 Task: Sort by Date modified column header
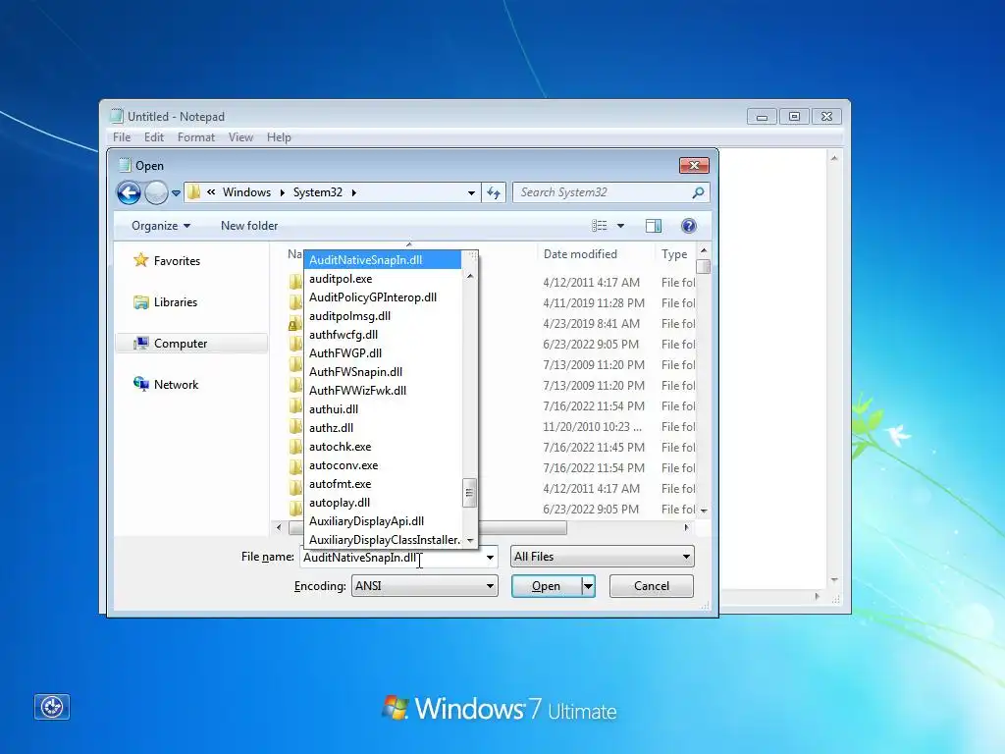tap(580, 254)
